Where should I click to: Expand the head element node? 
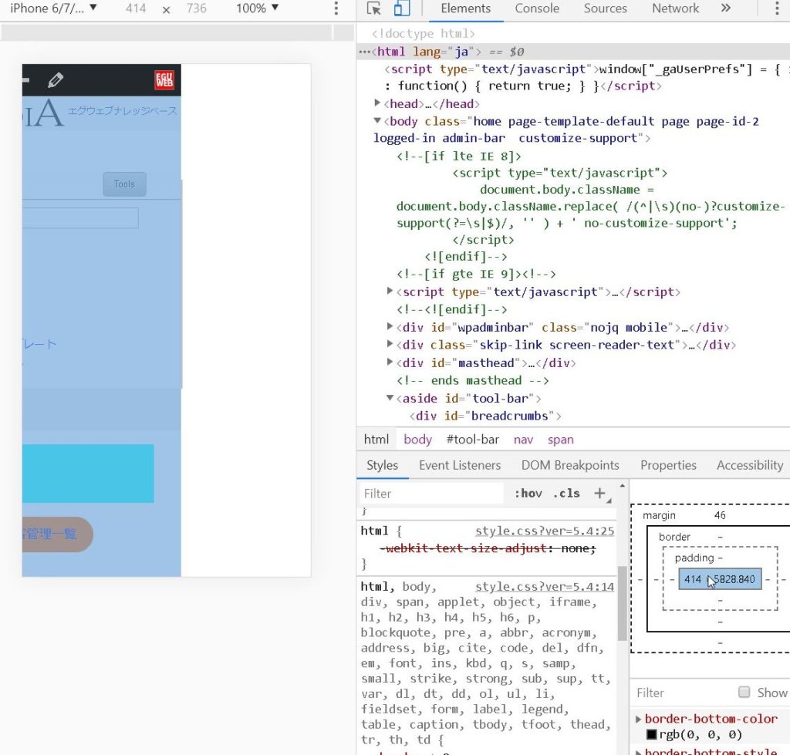click(x=377, y=103)
